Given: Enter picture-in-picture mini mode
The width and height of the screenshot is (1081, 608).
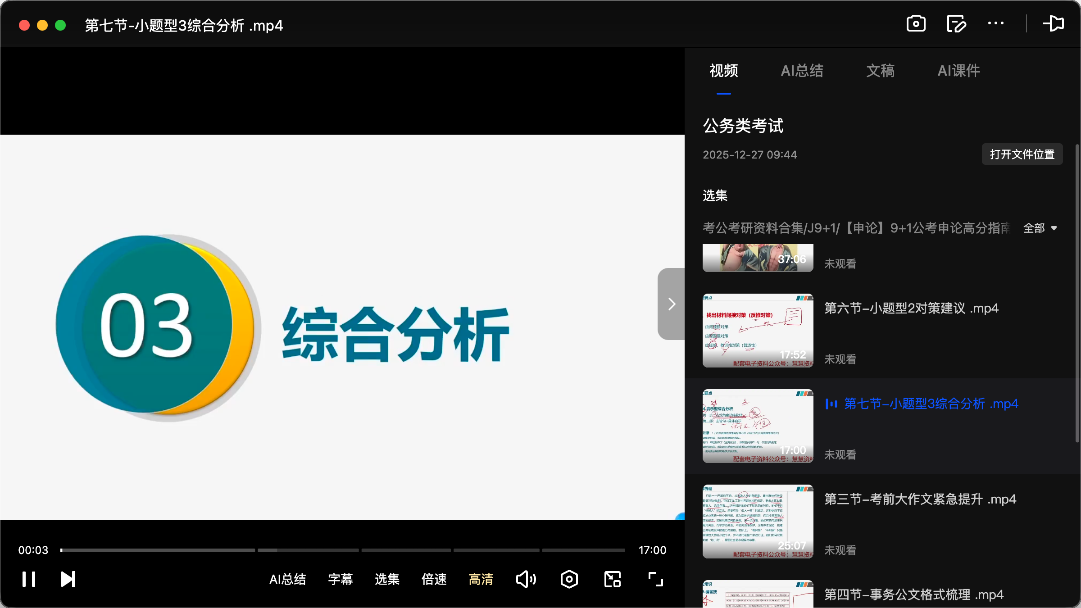Looking at the screenshot, I should tap(612, 579).
